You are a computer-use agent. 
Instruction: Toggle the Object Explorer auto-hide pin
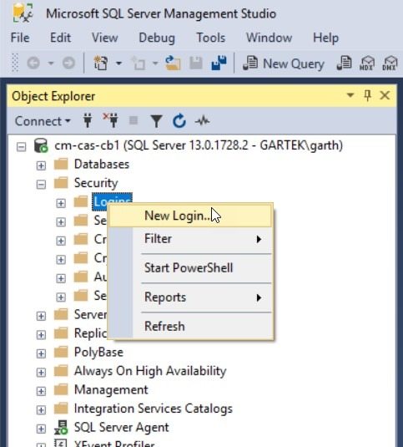(x=367, y=95)
